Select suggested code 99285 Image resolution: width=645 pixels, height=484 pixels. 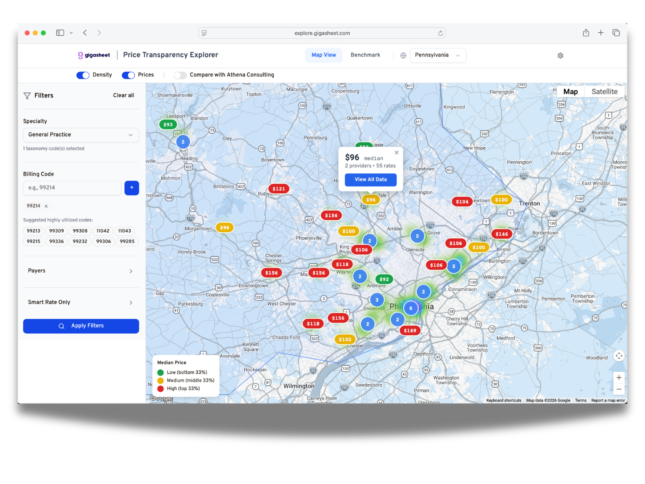127,241
